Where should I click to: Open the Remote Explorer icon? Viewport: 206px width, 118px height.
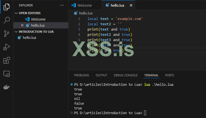coord(7,74)
